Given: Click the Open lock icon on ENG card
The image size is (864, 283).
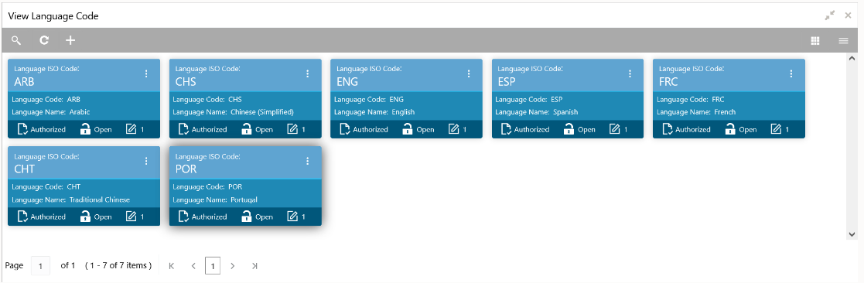Looking at the screenshot, I should [407, 129].
